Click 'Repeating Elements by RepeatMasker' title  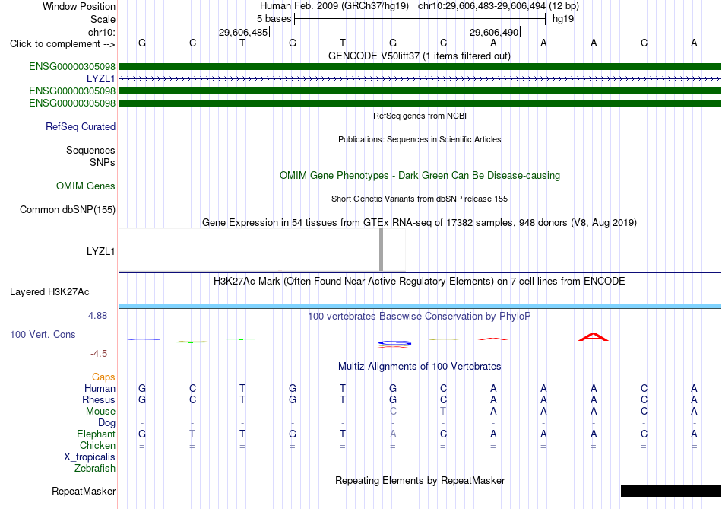tap(420, 480)
